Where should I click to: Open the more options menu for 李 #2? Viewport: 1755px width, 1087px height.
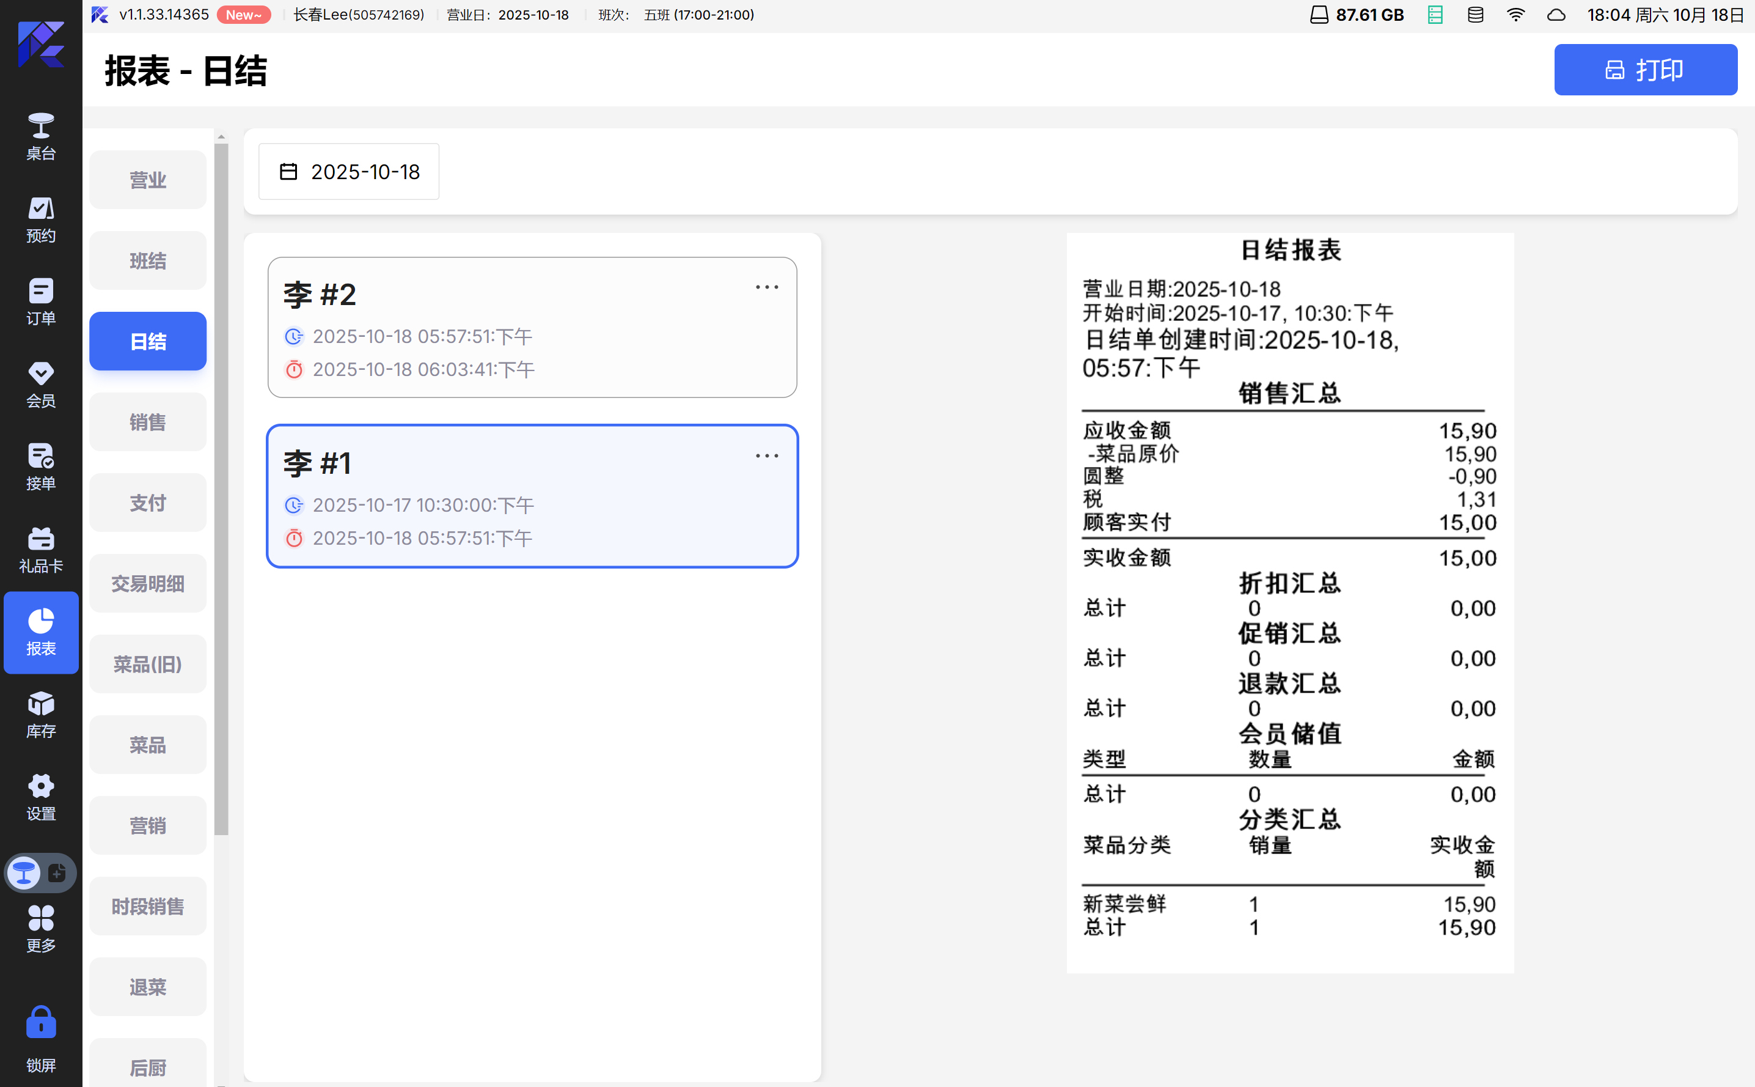point(766,287)
